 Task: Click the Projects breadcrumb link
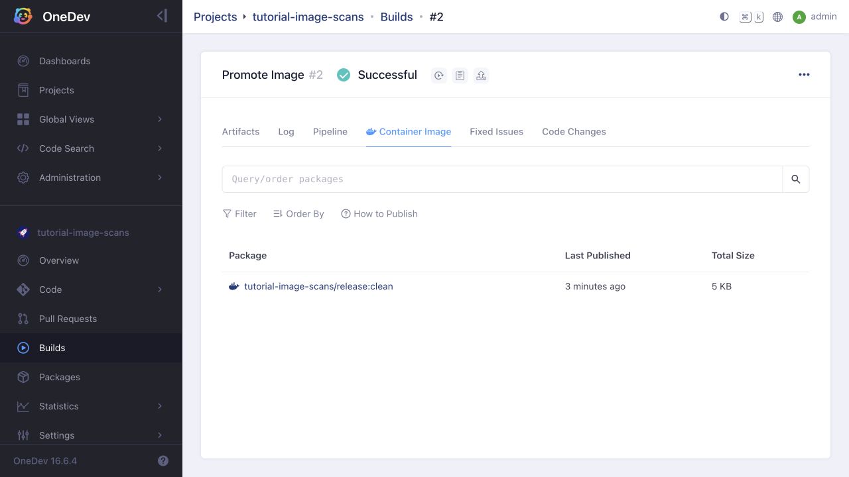click(215, 17)
